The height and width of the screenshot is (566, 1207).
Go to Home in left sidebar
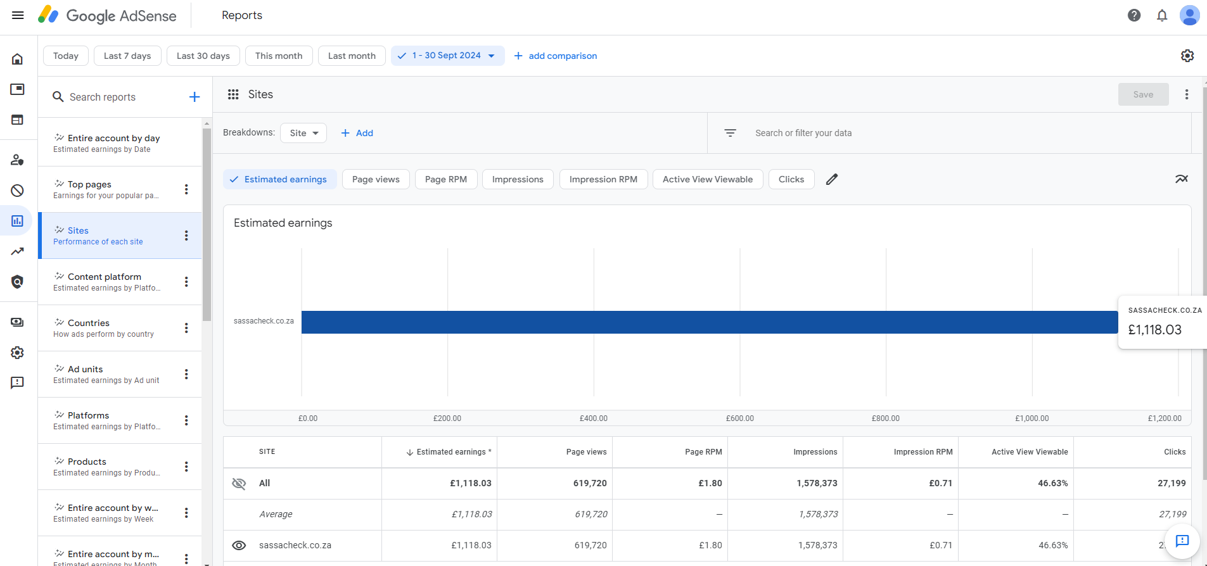(x=17, y=59)
